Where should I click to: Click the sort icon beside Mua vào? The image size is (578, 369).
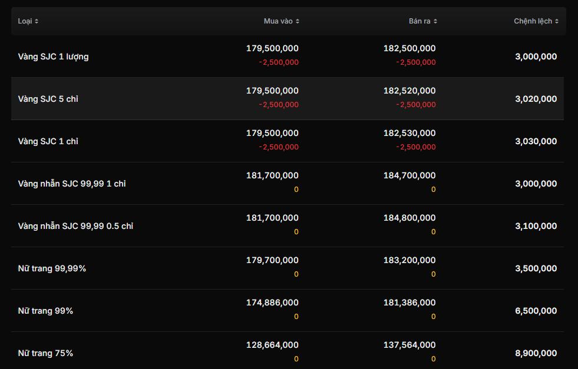tap(298, 21)
